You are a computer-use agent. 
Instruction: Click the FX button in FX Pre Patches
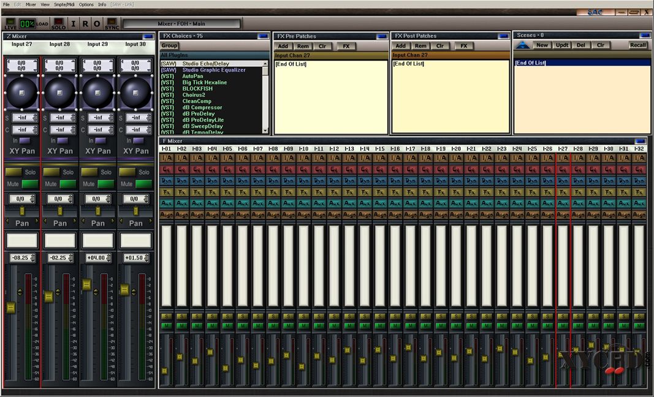346,46
